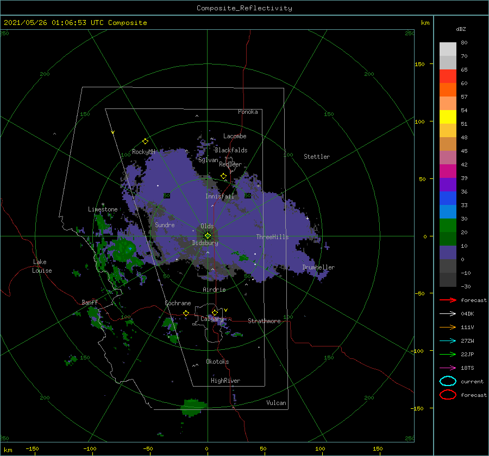Image resolution: width=489 pixels, height=456 pixels.
Task: Click the Banff town label
Action: click(x=90, y=303)
